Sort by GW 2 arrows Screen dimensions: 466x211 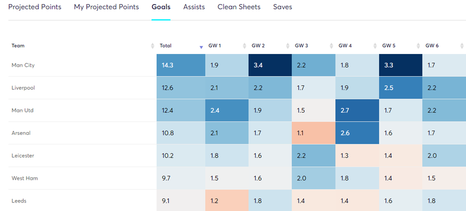point(288,46)
